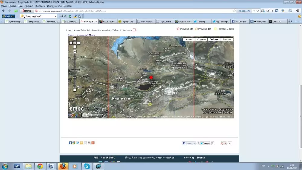This screenshot has width=302, height=170.
Task: Click the red earthquake marker near Almaty
Action: (151, 78)
